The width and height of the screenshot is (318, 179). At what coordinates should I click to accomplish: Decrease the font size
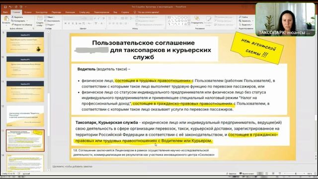tap(99, 18)
